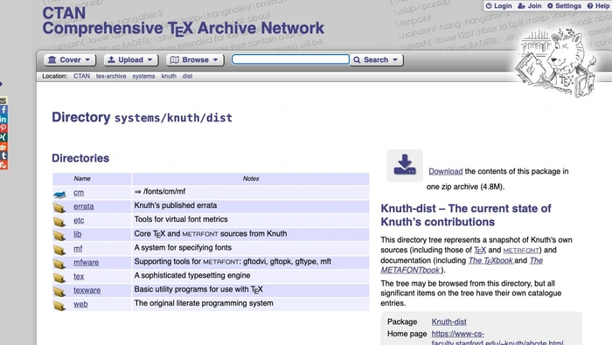Open the lib directory link

pyautogui.click(x=77, y=234)
